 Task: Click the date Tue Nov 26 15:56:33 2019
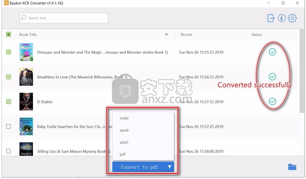(x=201, y=77)
